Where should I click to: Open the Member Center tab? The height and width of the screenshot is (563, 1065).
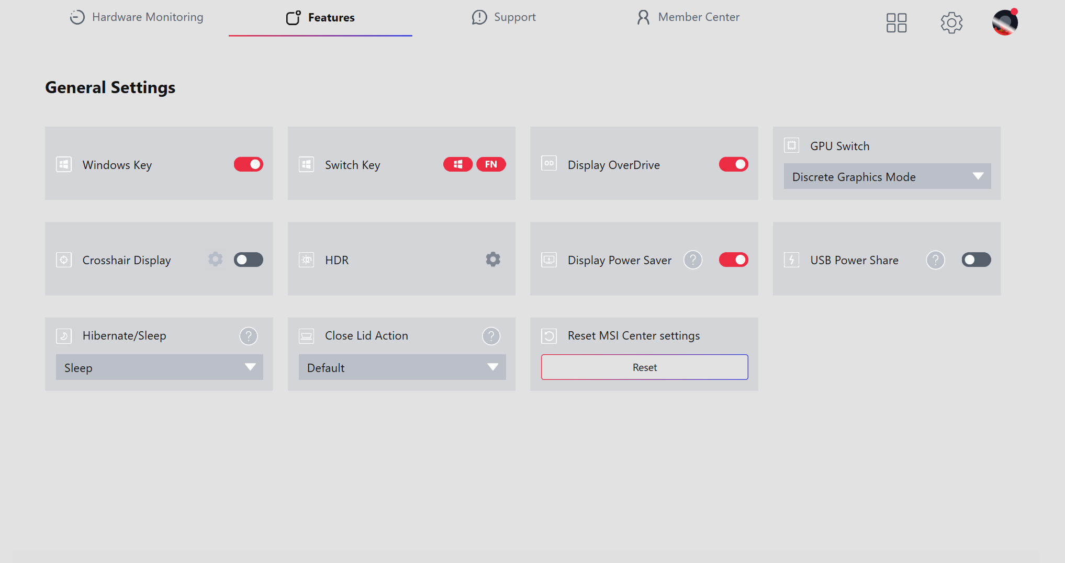688,17
